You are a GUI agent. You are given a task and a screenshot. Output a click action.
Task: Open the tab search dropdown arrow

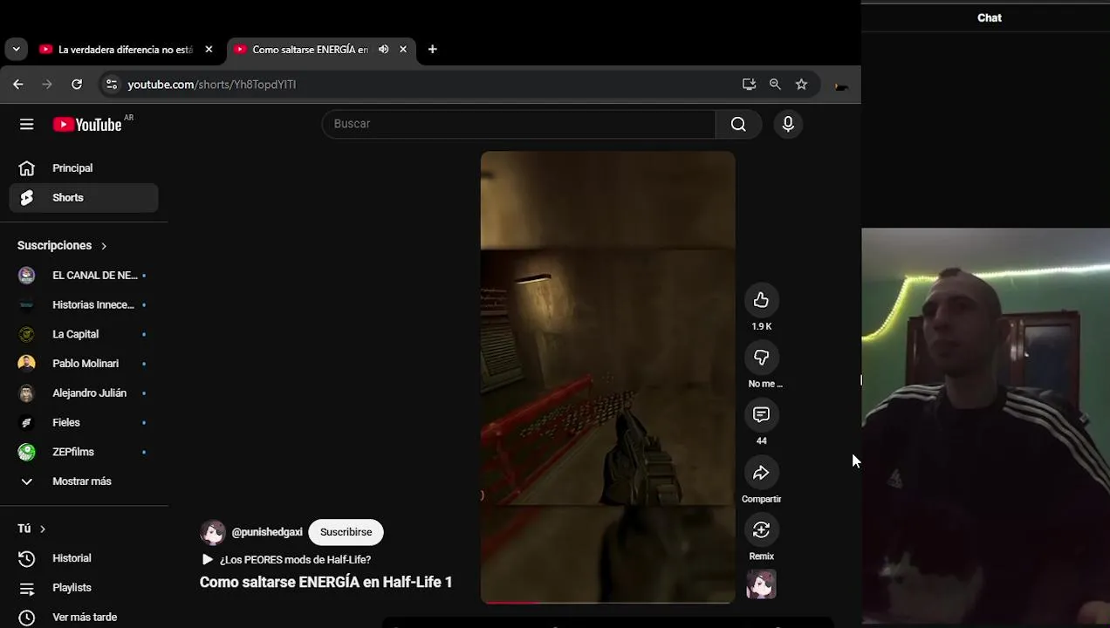click(16, 49)
